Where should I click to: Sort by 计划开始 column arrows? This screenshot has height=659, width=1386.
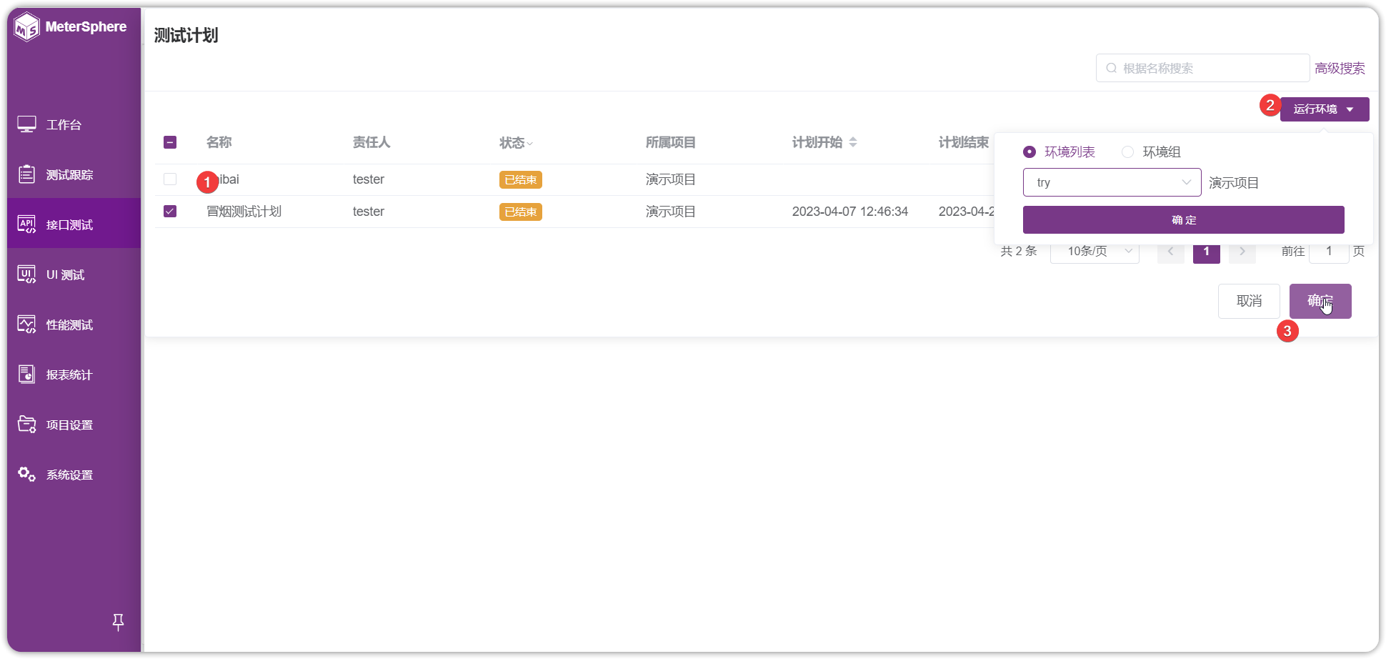click(x=853, y=142)
